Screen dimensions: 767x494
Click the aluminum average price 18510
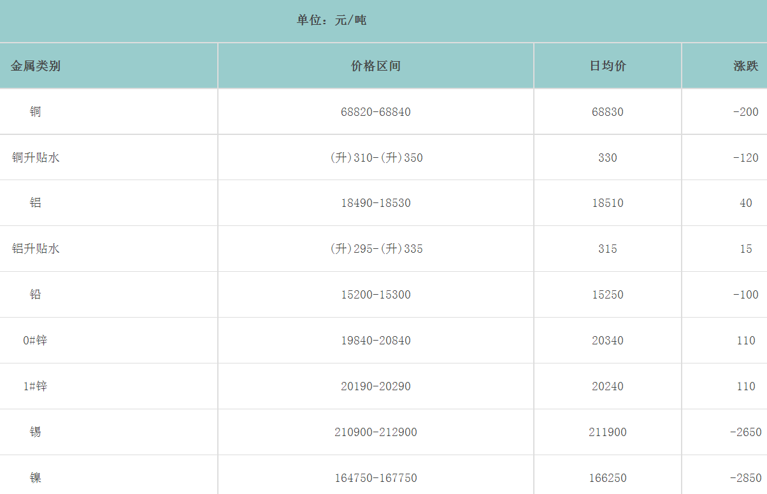tap(608, 203)
